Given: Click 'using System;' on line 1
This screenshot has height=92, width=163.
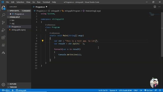Looking at the screenshot, I should pyautogui.click(x=48, y=14).
